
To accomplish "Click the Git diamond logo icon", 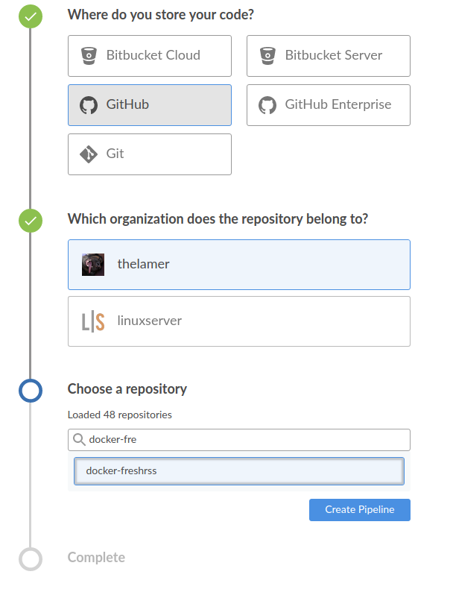I will point(89,154).
